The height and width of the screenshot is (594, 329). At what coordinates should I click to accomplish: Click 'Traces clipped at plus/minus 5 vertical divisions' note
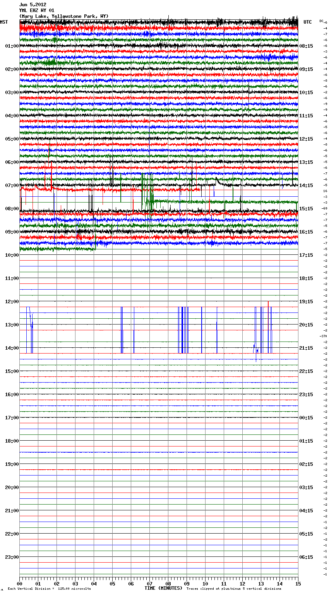pyautogui.click(x=234, y=589)
